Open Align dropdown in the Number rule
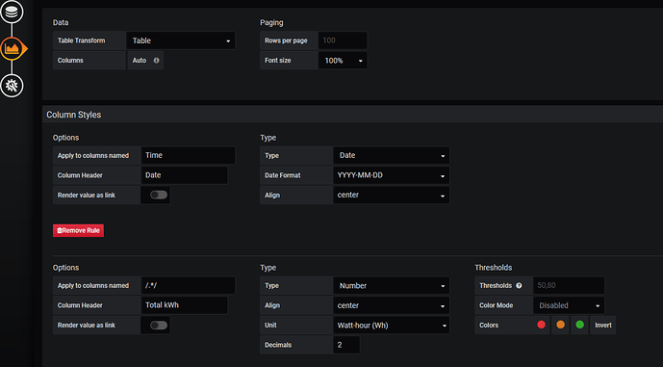The width and height of the screenshot is (663, 367). point(391,305)
